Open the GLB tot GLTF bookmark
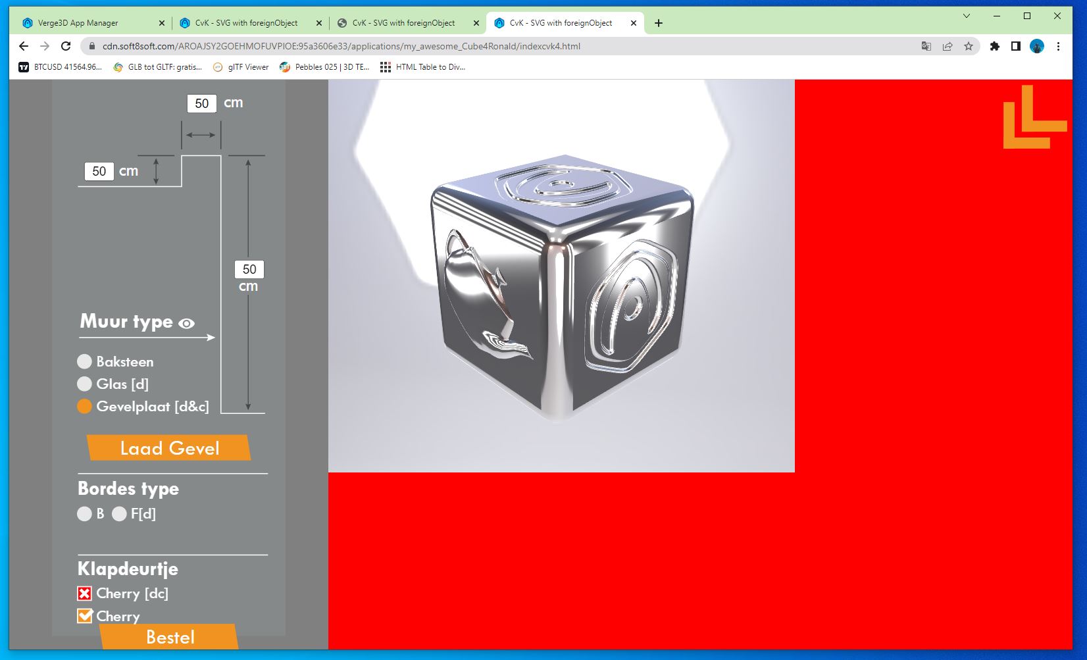 coord(158,67)
